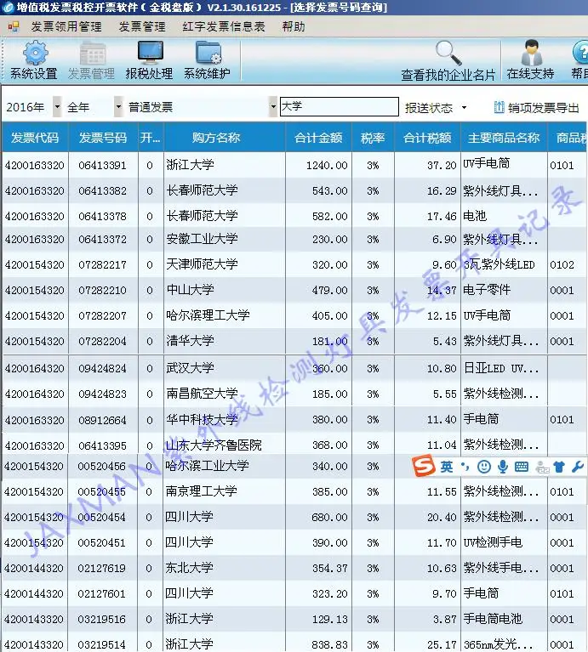Sort by 合计金额 column header

318,138
